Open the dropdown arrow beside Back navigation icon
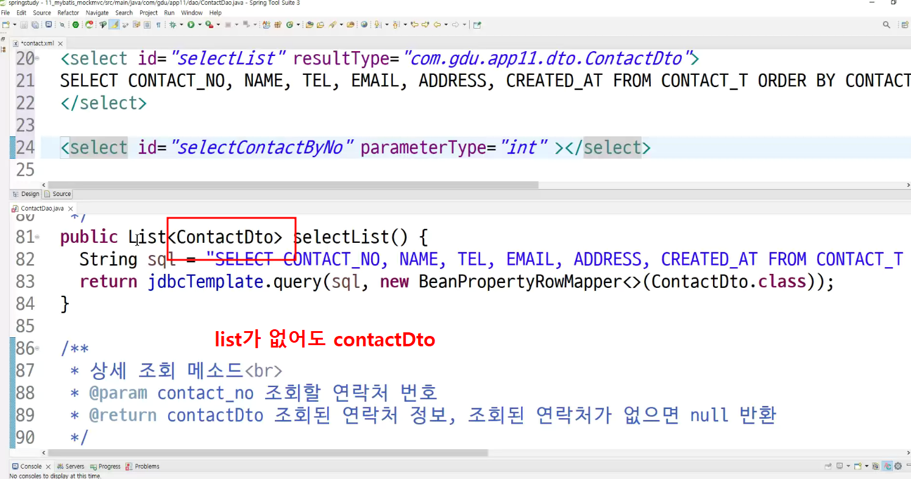The height and width of the screenshot is (479, 911). pyautogui.click(x=446, y=25)
